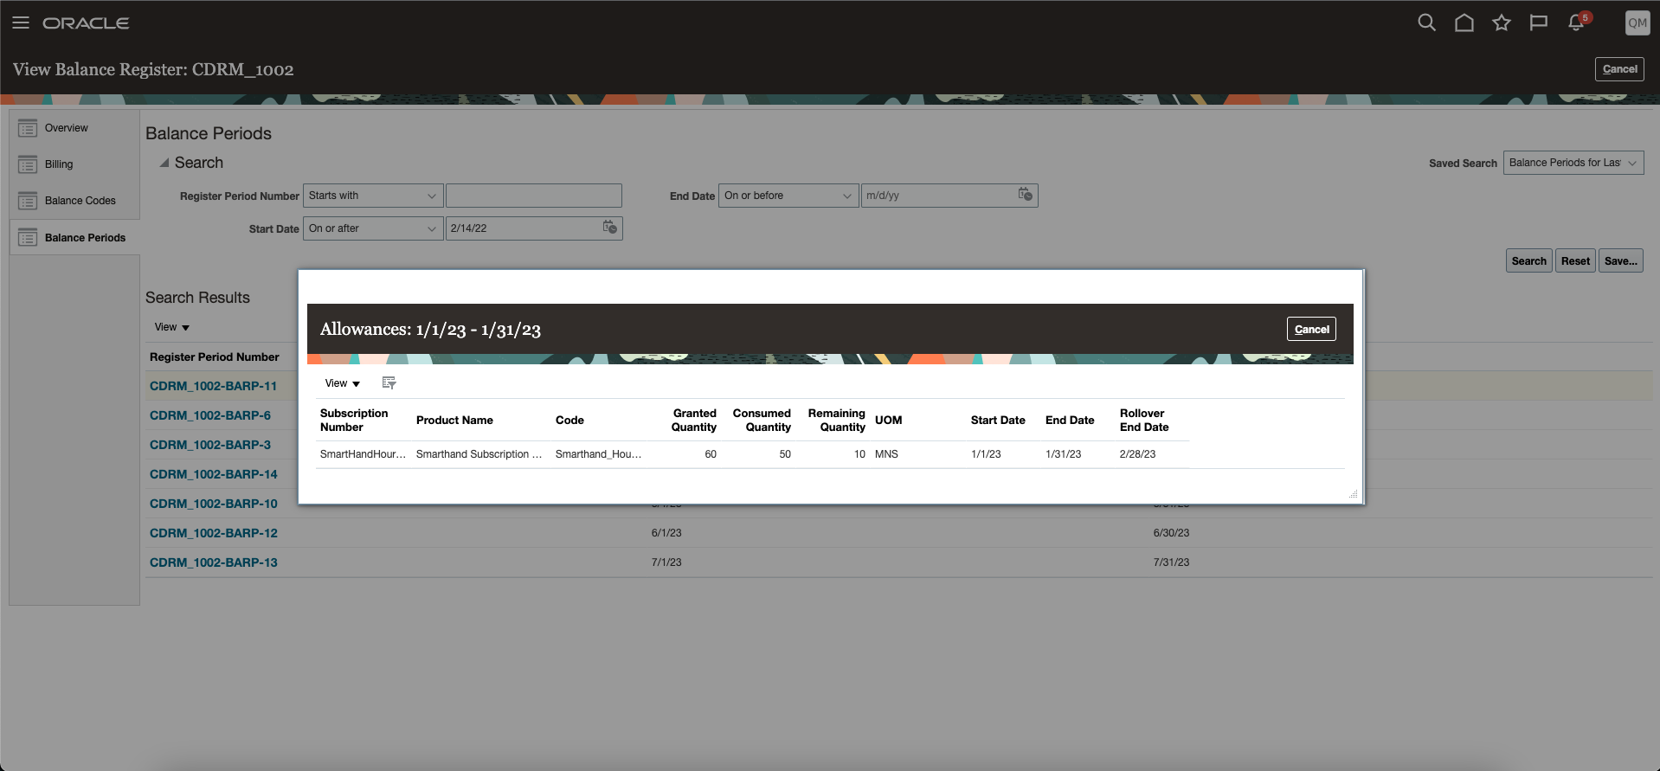
Task: Click the Oracle logo
Action: (x=86, y=22)
